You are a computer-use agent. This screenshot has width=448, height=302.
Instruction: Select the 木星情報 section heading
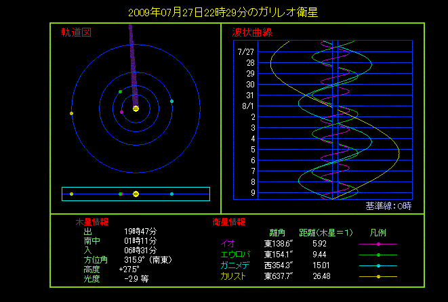coord(91,221)
